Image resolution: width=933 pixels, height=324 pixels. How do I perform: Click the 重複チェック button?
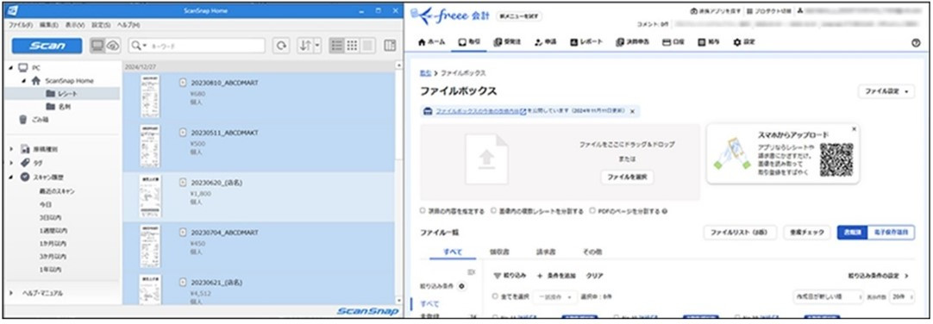pos(807,233)
